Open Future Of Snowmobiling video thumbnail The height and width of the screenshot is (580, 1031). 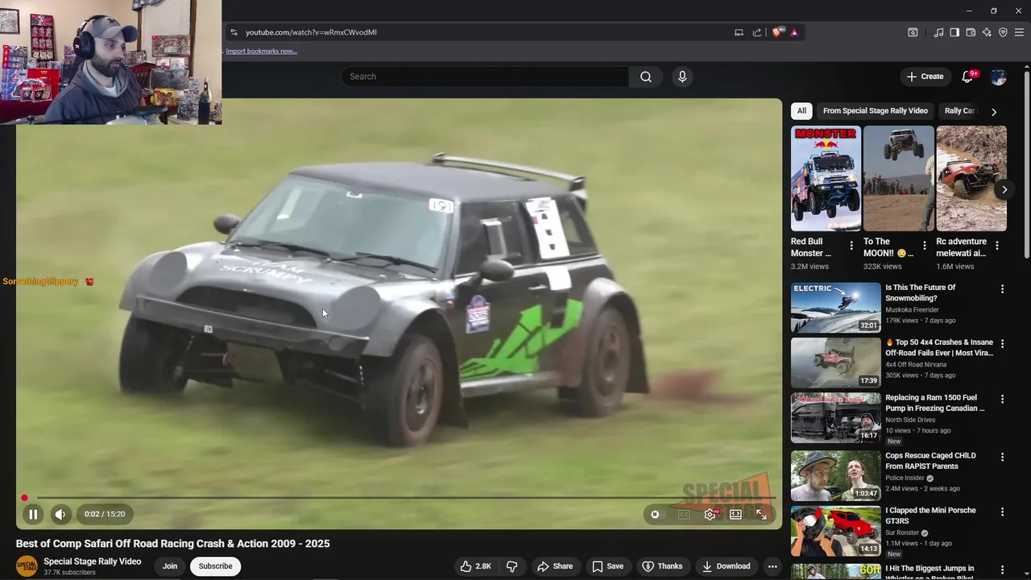[x=836, y=308]
